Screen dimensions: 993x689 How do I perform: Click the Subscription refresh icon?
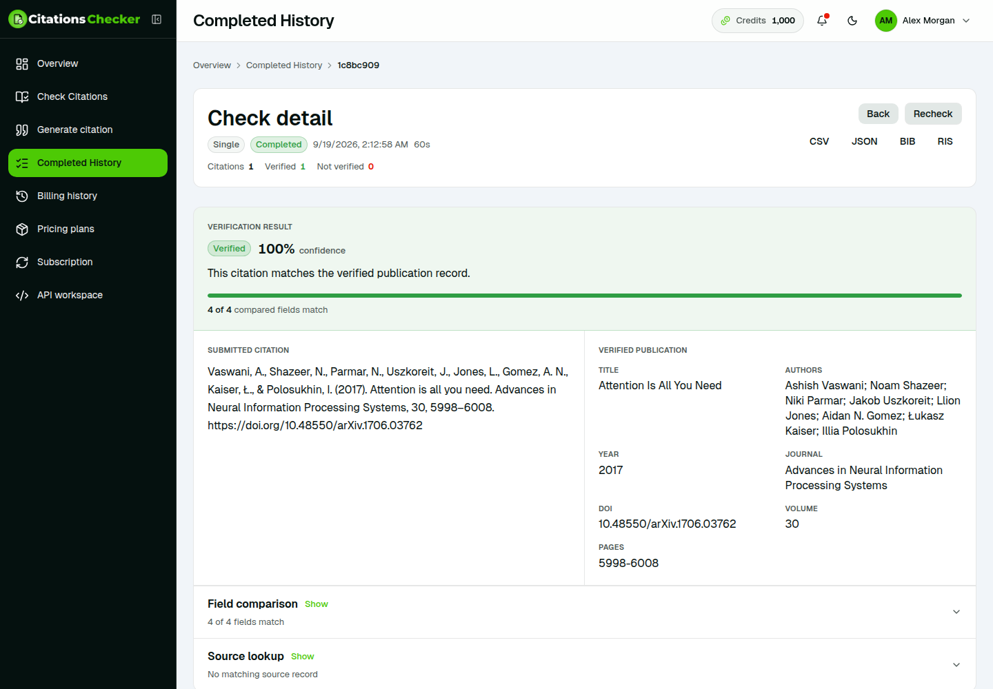point(22,262)
